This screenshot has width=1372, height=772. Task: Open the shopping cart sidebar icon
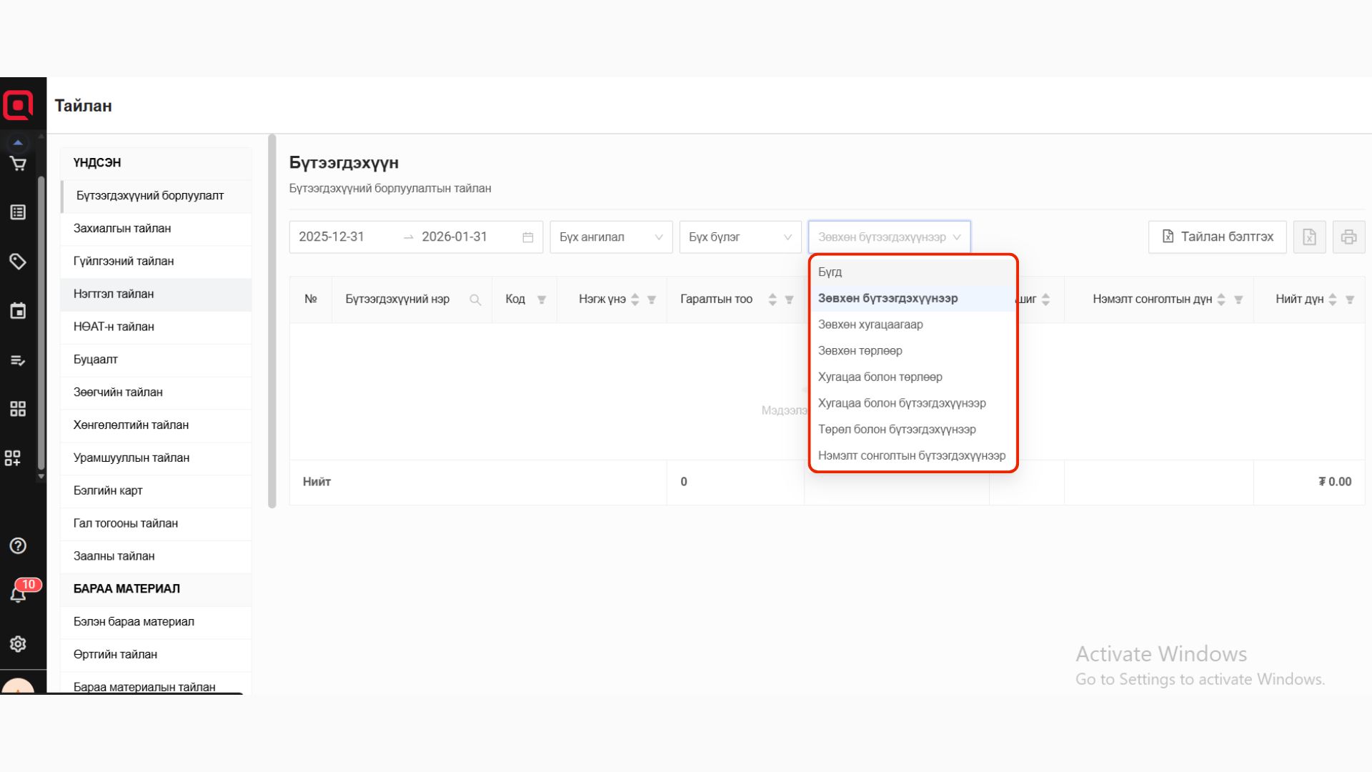(18, 164)
